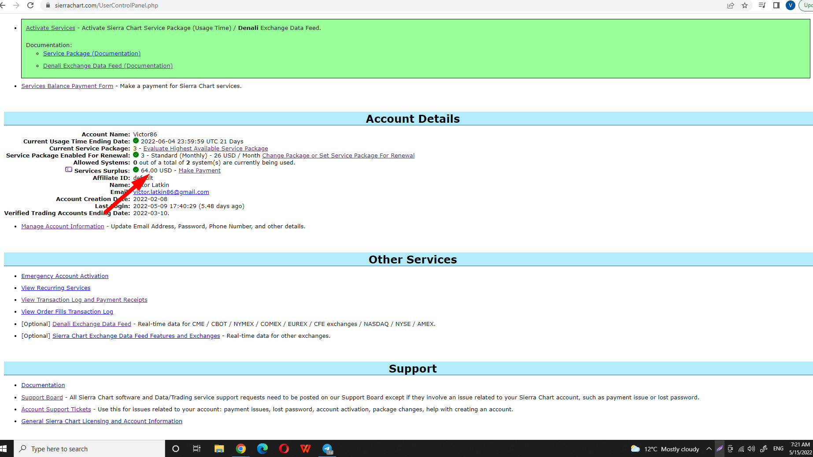Click the Make Payment link
813x457 pixels.
pos(200,170)
